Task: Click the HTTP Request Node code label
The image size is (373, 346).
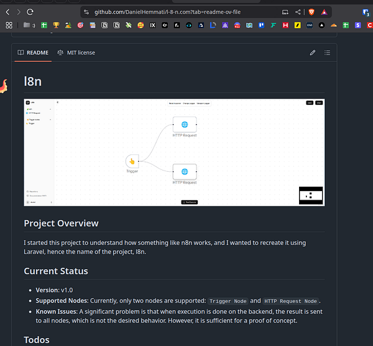Action: [290, 301]
